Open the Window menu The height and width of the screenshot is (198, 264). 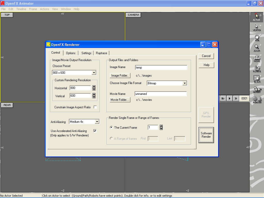[66, 9]
